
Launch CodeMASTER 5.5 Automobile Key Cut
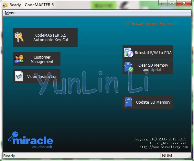click(45, 37)
